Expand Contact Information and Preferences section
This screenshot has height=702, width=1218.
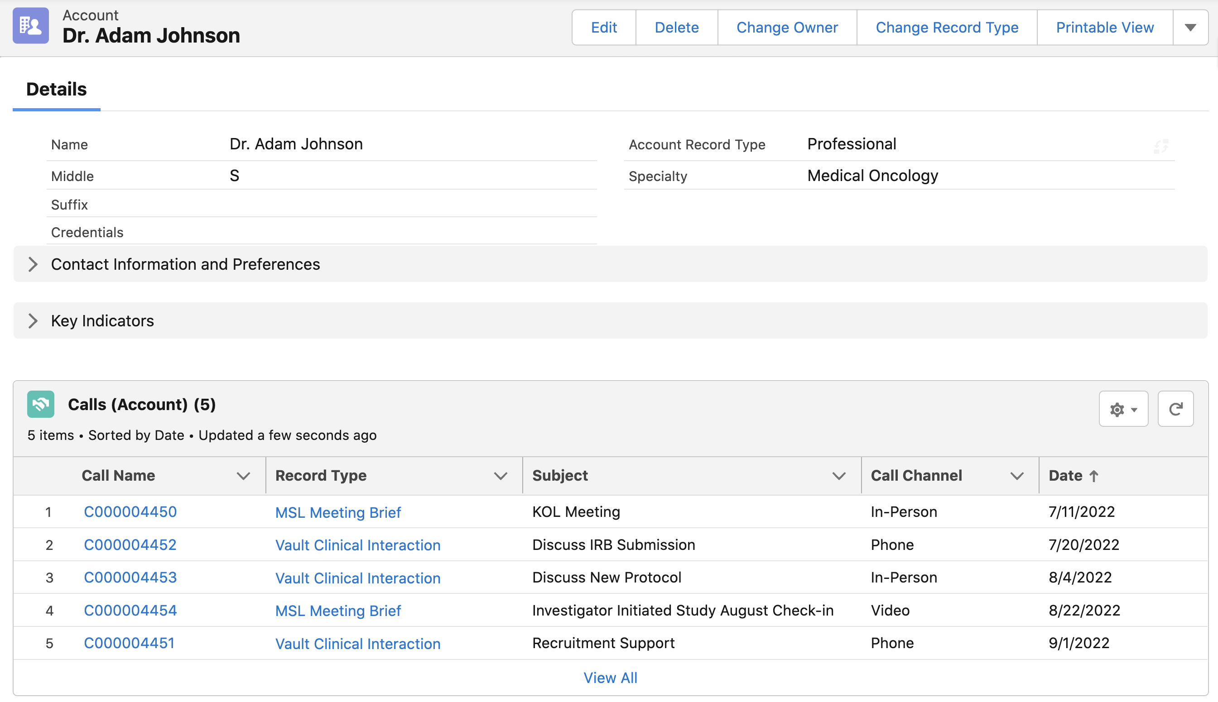point(33,264)
